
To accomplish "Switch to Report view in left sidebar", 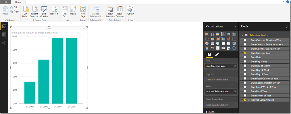I will [4, 27].
